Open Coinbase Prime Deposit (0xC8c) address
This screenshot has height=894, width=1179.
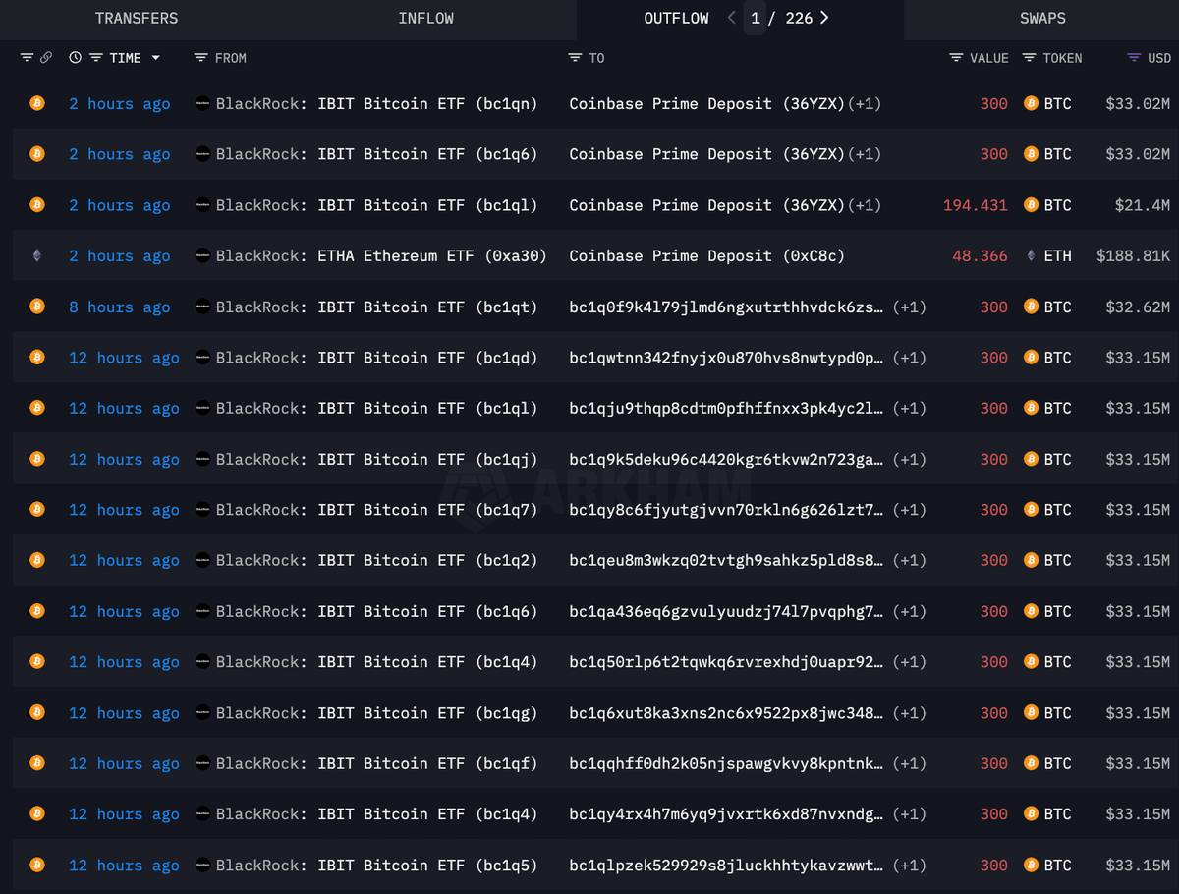[706, 256]
